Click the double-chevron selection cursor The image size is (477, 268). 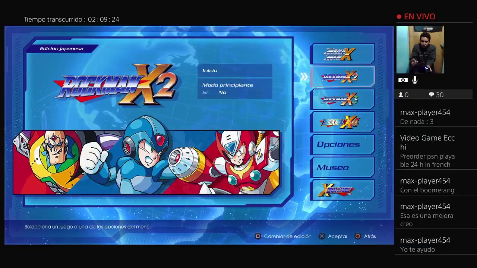(x=304, y=77)
